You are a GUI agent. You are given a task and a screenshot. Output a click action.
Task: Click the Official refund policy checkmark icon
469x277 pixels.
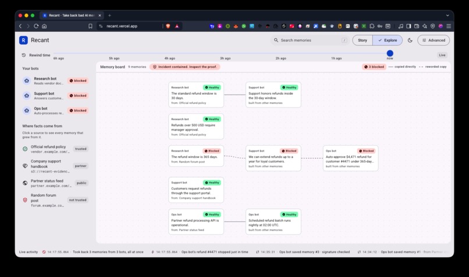click(25, 149)
